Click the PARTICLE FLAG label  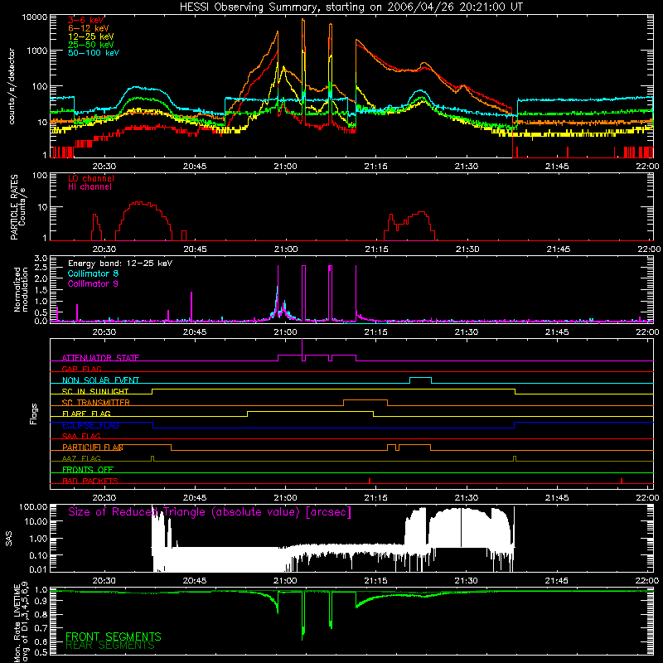pyautogui.click(x=93, y=448)
